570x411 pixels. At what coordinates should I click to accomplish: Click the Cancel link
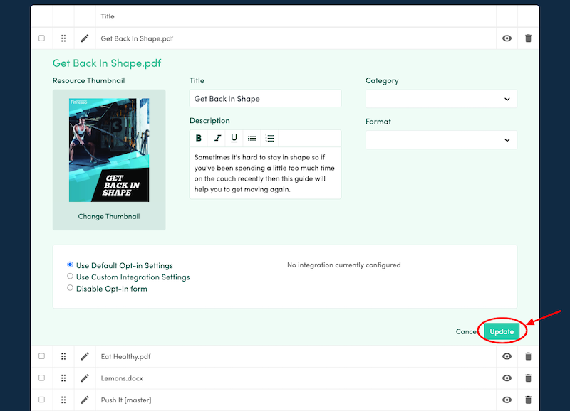point(466,331)
